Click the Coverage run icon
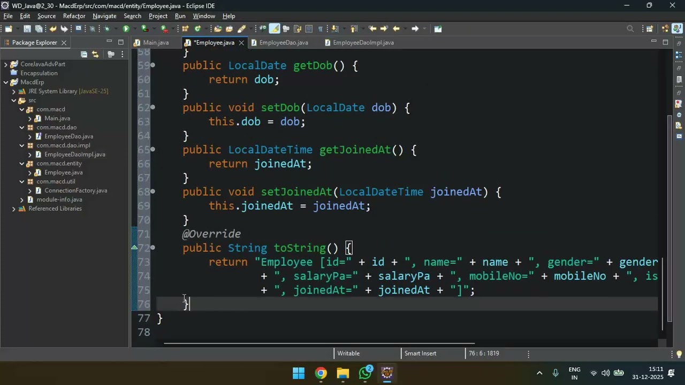Image resolution: width=685 pixels, height=385 pixels. (x=144, y=28)
